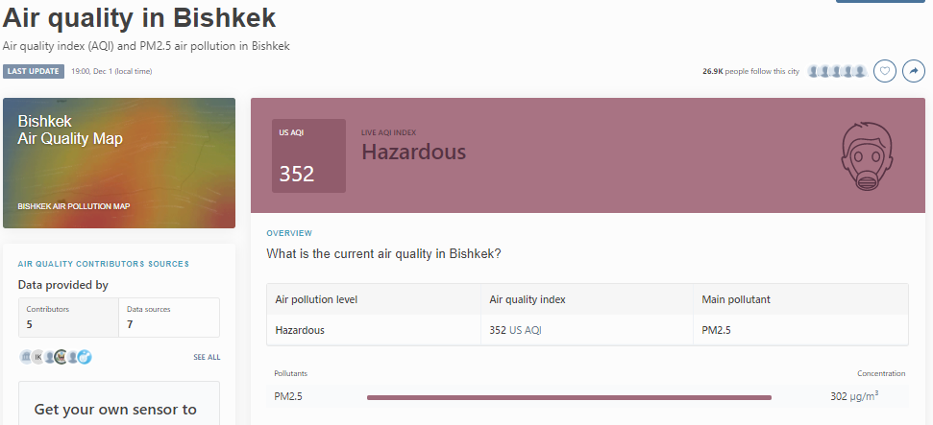Image resolution: width=933 pixels, height=425 pixels.
Task: Click the share arrow icon
Action: [x=914, y=71]
